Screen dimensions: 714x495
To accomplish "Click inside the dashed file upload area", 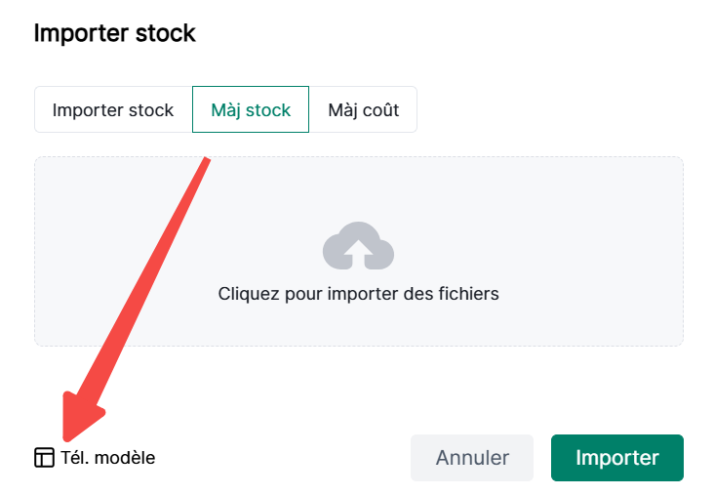I will 358,195.
